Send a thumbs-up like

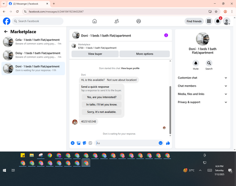tap(168, 143)
